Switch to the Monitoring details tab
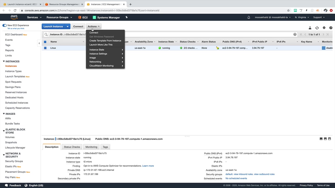The height and width of the screenshot is (188, 335). point(91,147)
